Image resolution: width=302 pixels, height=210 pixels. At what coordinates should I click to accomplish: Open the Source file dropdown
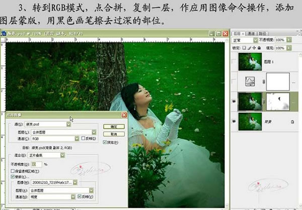(68, 124)
